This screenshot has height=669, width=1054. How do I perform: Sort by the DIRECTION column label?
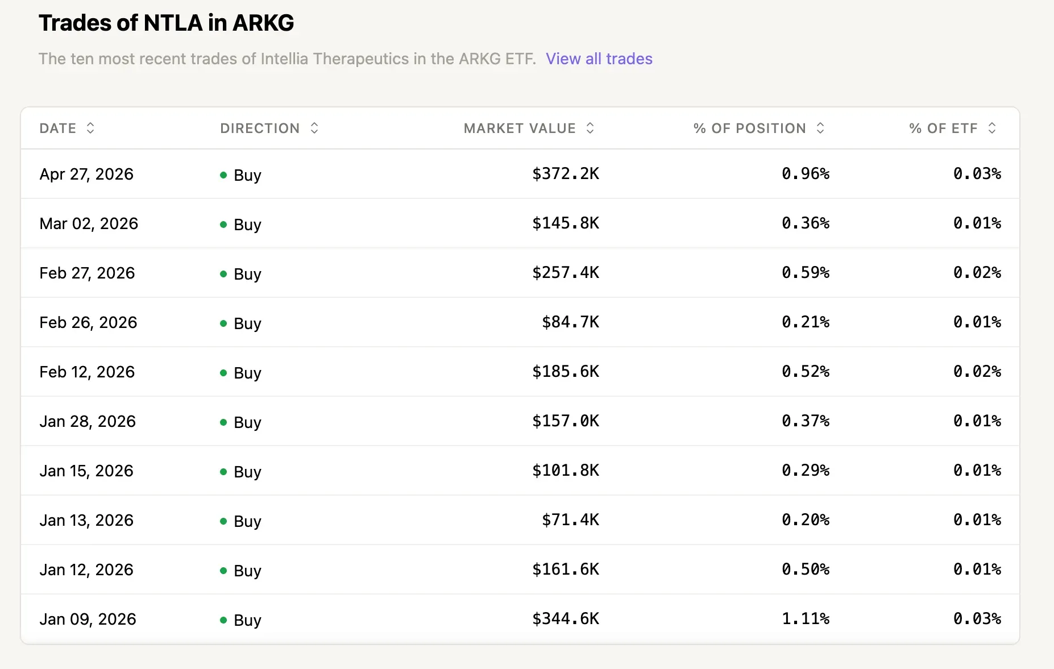tap(260, 128)
